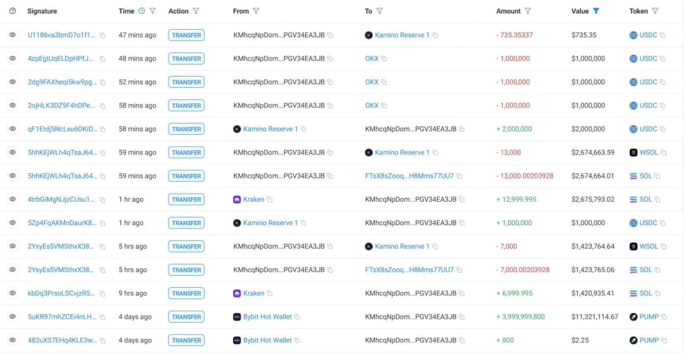The height and width of the screenshot is (353, 684).
Task: Copy Bybit Hot Wallet address in 5uKR97mhZCEi4nLH row
Action: point(297,317)
